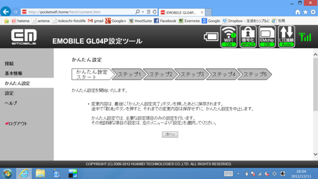The height and width of the screenshot is (179, 318).
Task: Click the encryption WPA/2 lock icon
Action: pos(248,36)
